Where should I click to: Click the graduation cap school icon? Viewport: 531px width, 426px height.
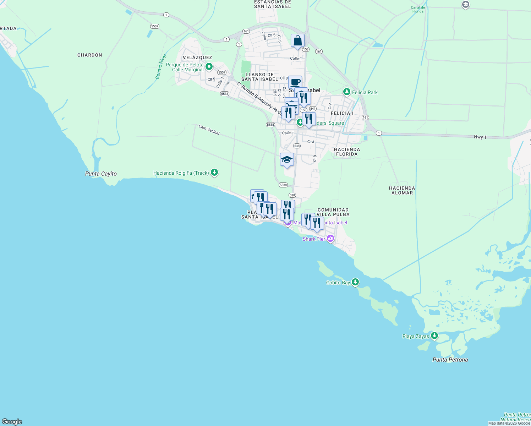pyautogui.click(x=286, y=160)
